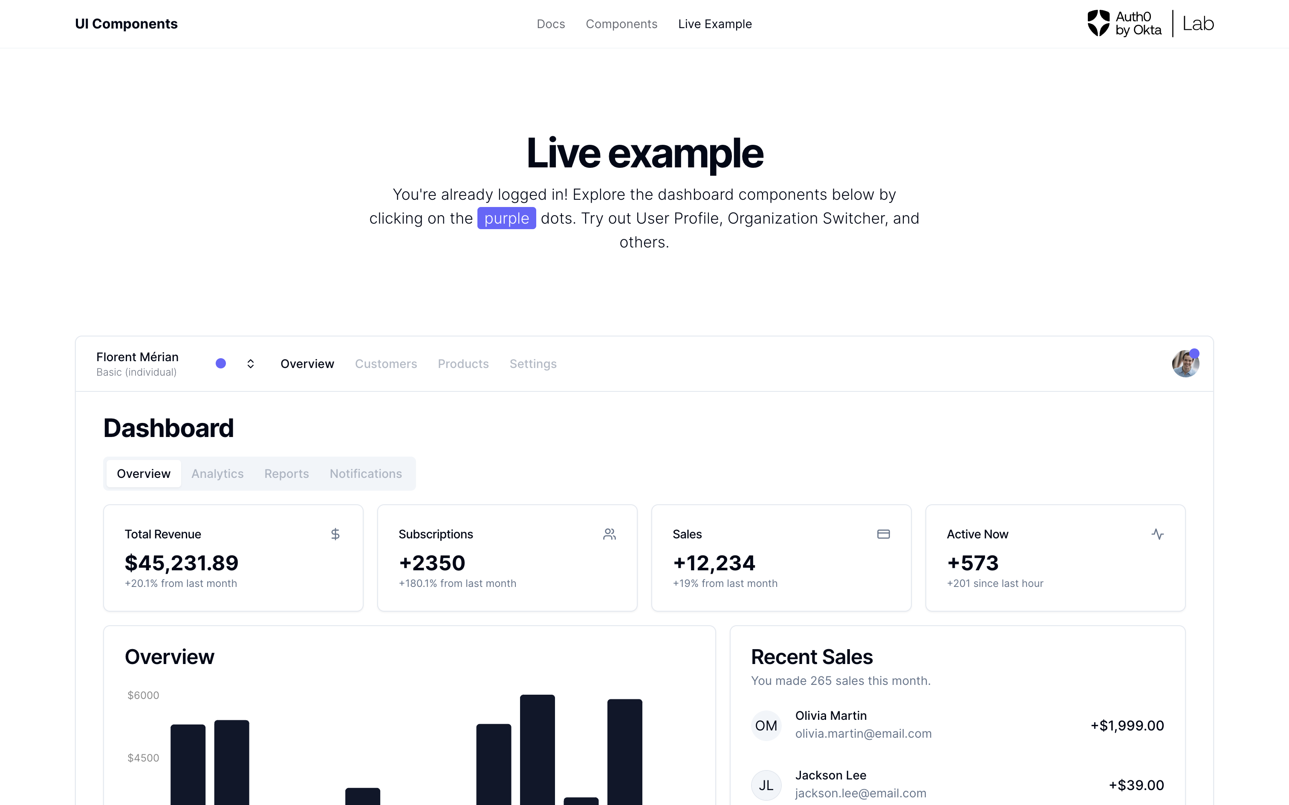Click the OM avatar for Olivia Martin
1289x805 pixels.
click(x=766, y=725)
